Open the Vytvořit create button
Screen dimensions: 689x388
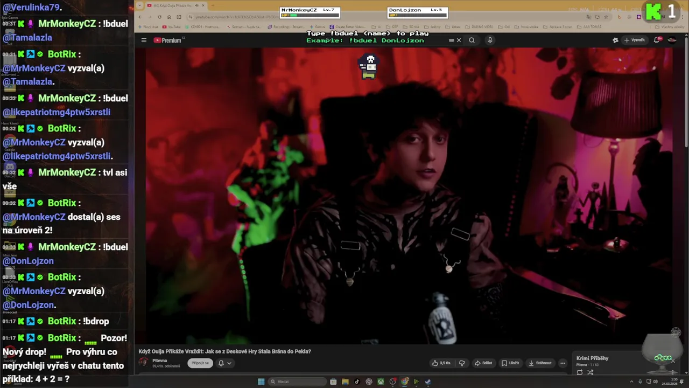(635, 40)
